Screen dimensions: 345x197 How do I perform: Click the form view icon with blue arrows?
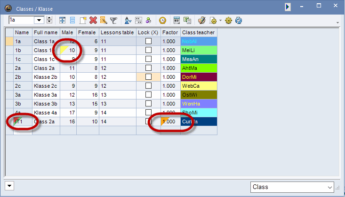click(x=62, y=20)
